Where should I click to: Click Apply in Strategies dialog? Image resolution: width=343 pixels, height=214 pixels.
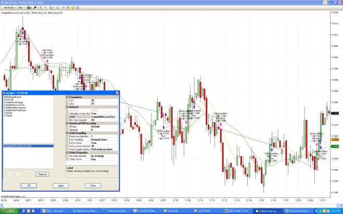61,185
